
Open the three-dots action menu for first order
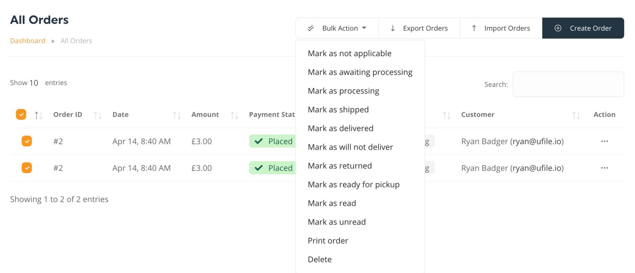click(604, 141)
